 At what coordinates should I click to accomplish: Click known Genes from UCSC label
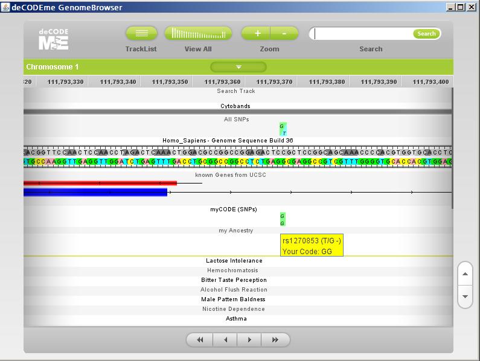point(231,175)
